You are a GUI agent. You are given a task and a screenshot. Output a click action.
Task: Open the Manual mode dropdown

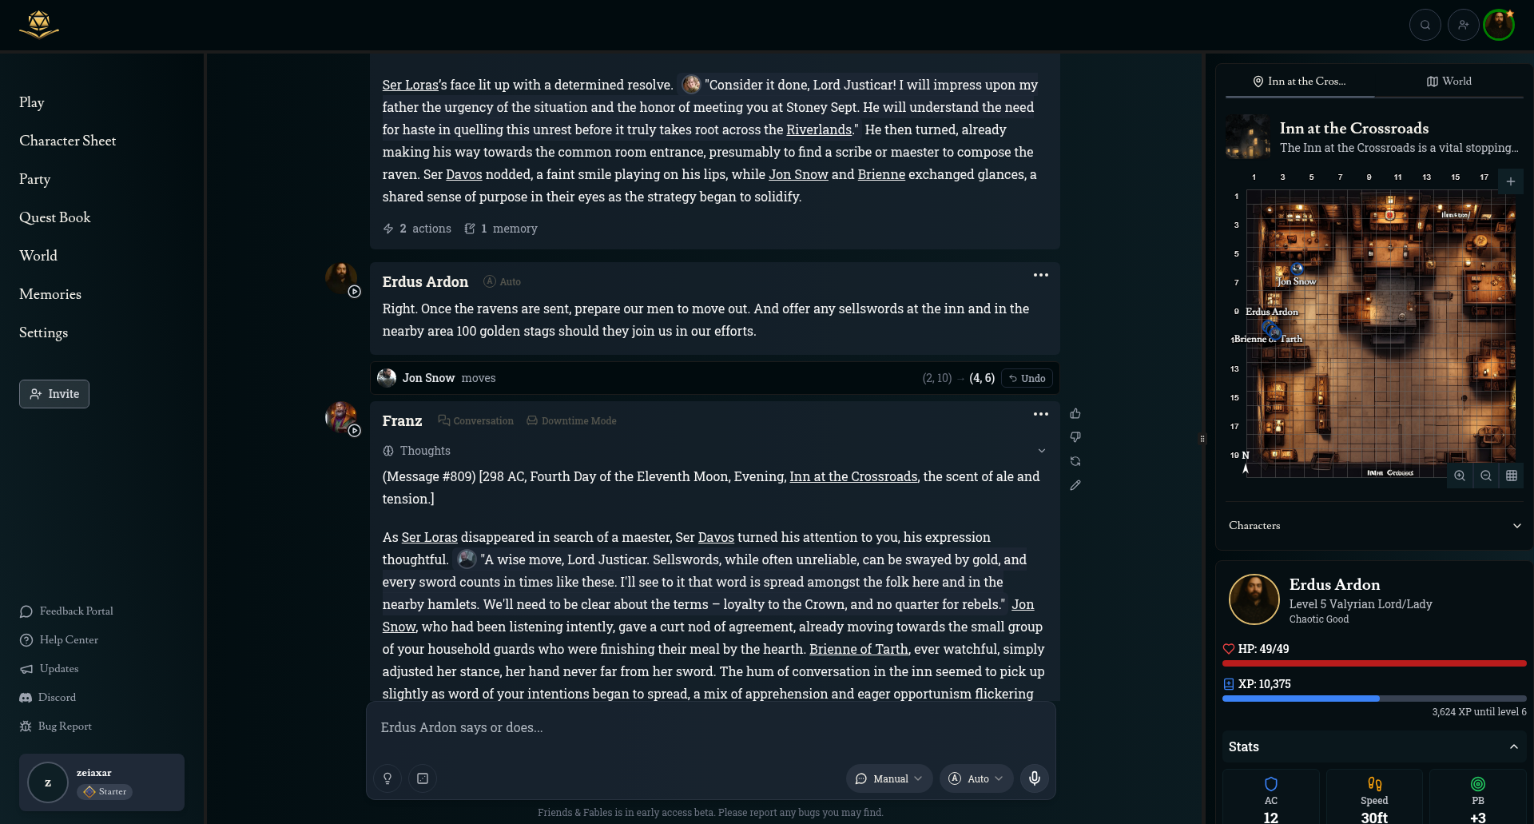point(888,778)
